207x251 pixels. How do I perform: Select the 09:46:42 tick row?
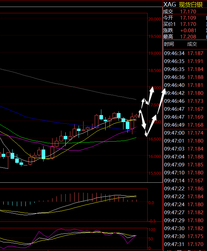184,93
